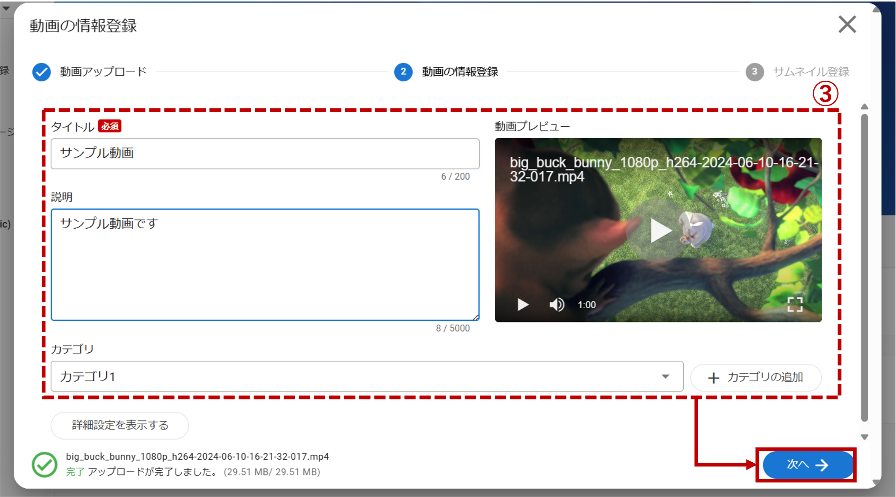Mute the video using speaker icon
The height and width of the screenshot is (497, 896).
(557, 305)
